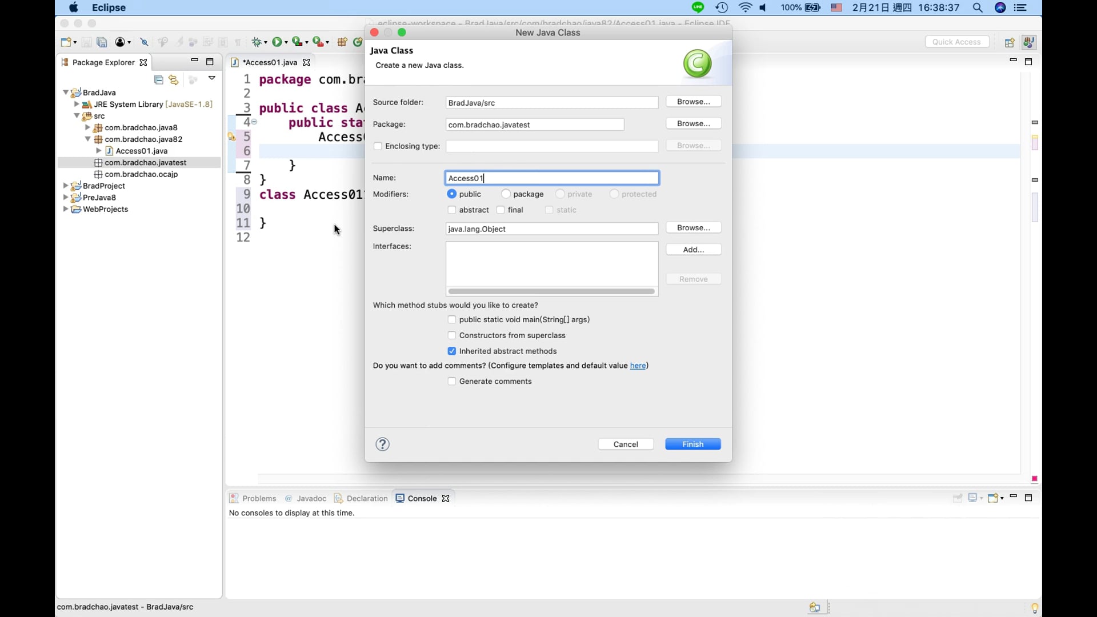The width and height of the screenshot is (1097, 617).
Task: Click the New wizard toolbar icon
Action: pyautogui.click(x=66, y=42)
